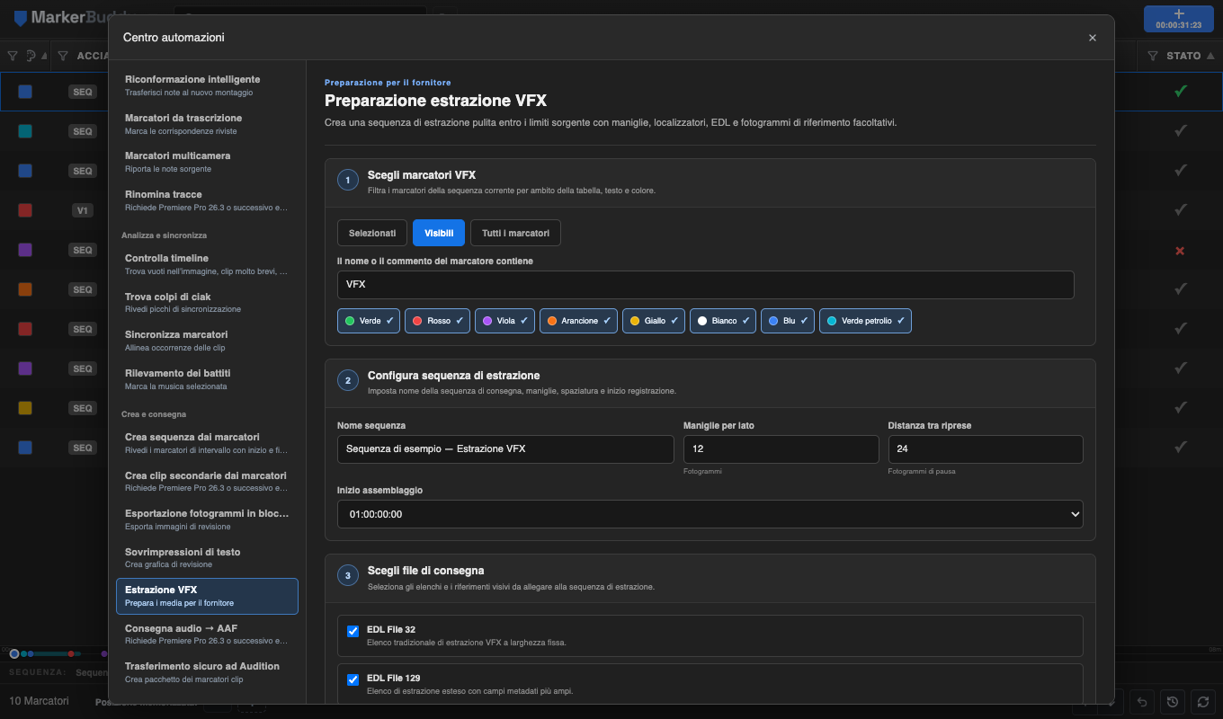Choose the Selezionati marker scope button

coord(372,233)
